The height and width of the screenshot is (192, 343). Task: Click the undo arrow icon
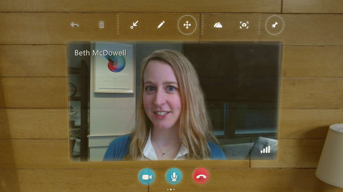[x=75, y=25]
